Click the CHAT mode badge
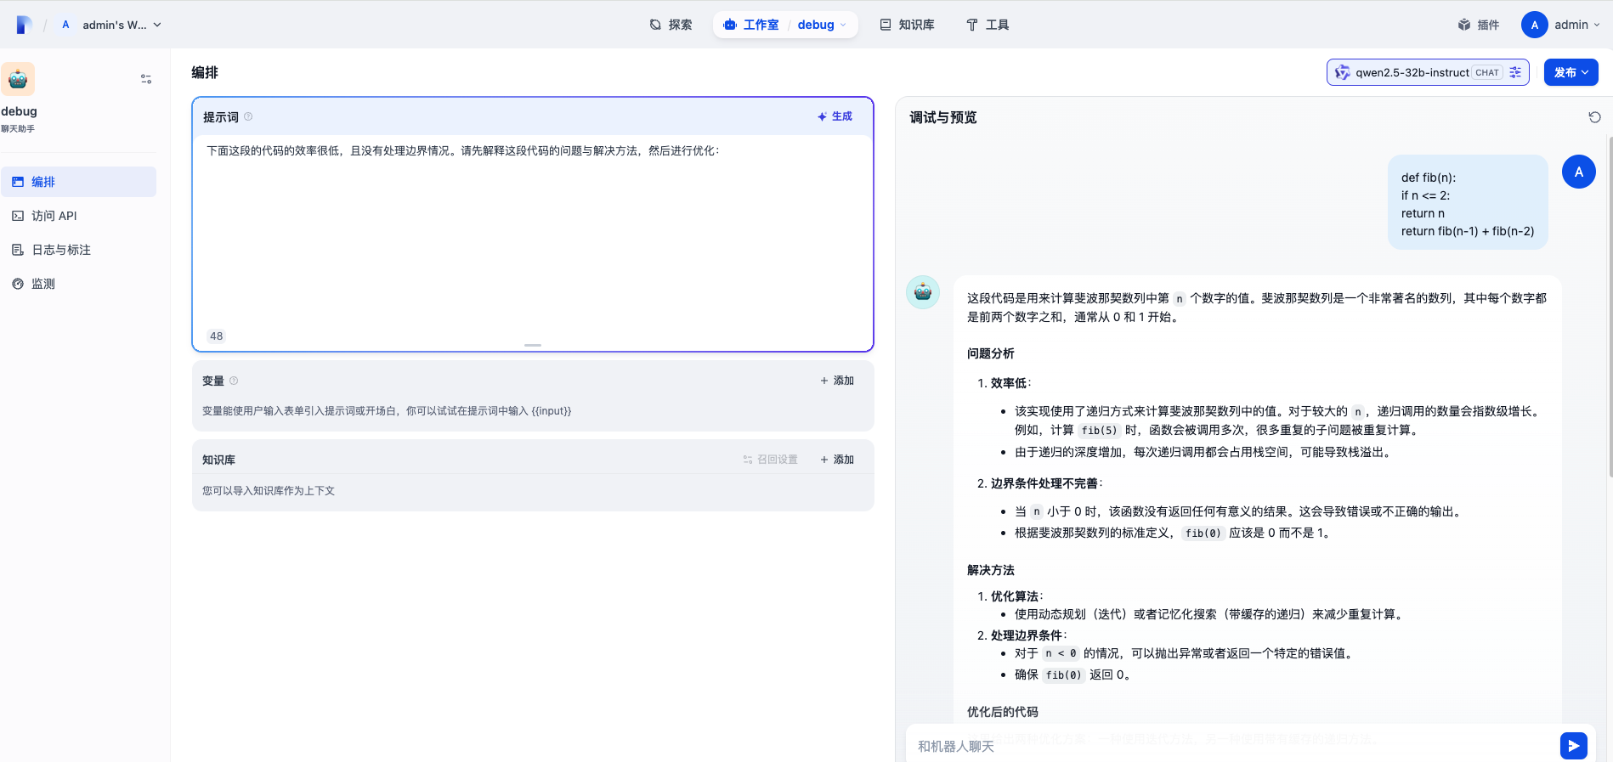The image size is (1613, 762). [1487, 72]
